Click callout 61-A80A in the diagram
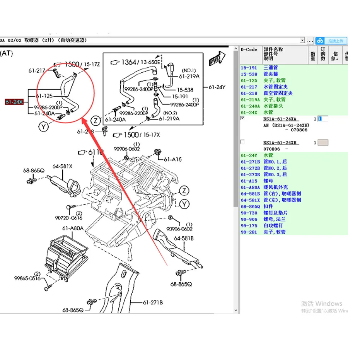Viewport: 348px width, 348px height. pos(73,228)
